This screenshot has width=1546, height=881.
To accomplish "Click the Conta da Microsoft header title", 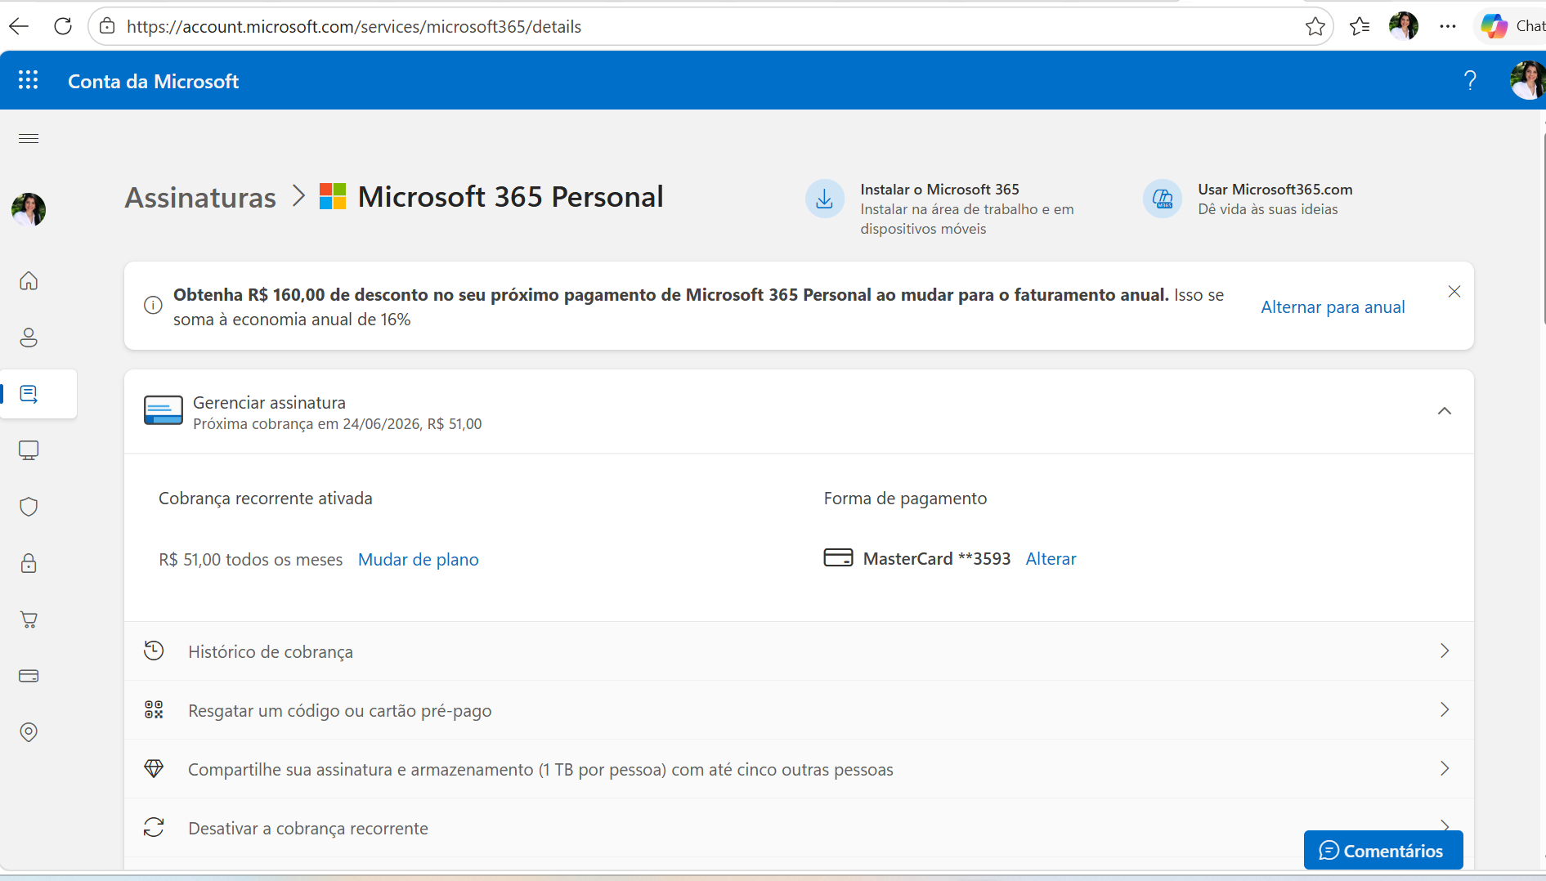I will pyautogui.click(x=153, y=81).
